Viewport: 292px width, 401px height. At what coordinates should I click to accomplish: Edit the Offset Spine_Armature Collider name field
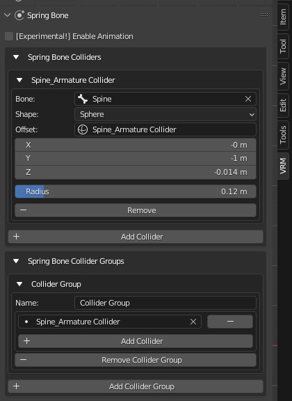(x=165, y=129)
